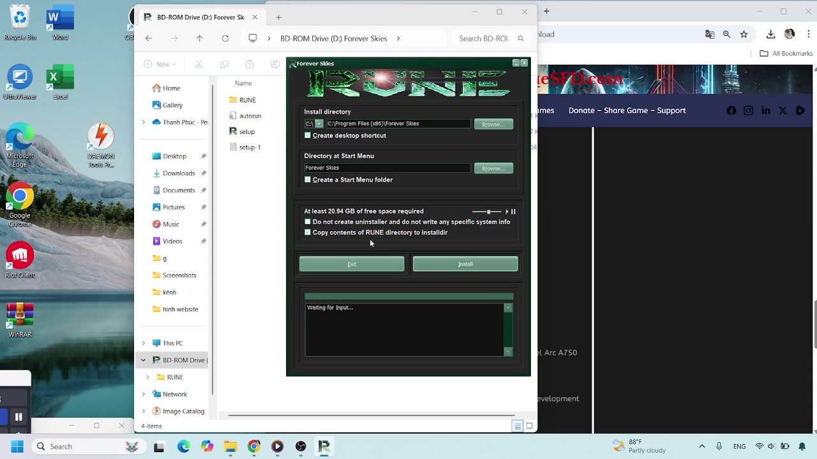The width and height of the screenshot is (817, 459).
Task: Expand the Thanh Phúc OneDrive node
Action: click(x=143, y=122)
